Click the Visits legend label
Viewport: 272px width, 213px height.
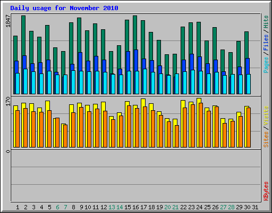pos(266,116)
